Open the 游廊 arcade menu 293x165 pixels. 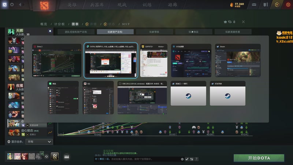click(x=172, y=5)
